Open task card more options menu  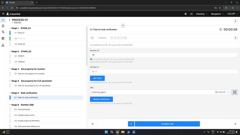[x=235, y=38]
